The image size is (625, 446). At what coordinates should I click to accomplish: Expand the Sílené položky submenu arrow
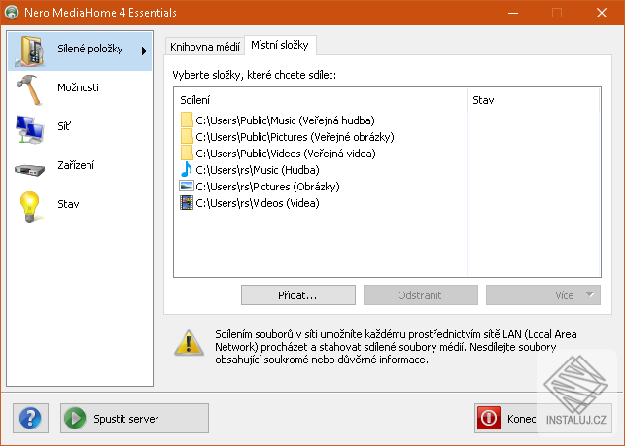(144, 51)
